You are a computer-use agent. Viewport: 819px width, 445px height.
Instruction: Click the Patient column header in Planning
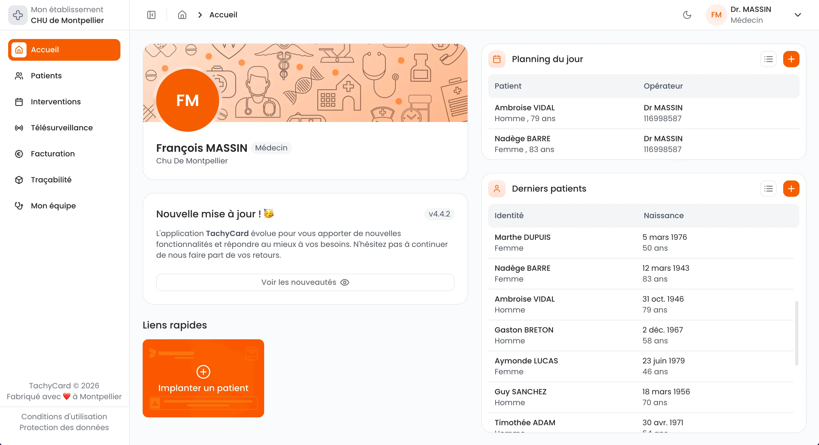click(x=508, y=86)
